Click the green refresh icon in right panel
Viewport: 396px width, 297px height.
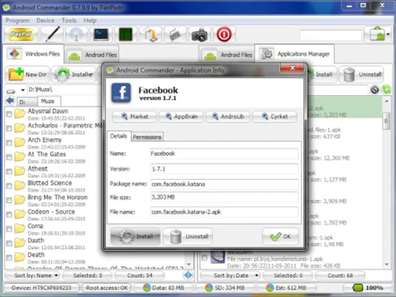(x=387, y=90)
